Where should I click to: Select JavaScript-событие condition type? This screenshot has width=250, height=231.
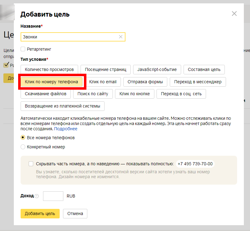click(x=157, y=69)
